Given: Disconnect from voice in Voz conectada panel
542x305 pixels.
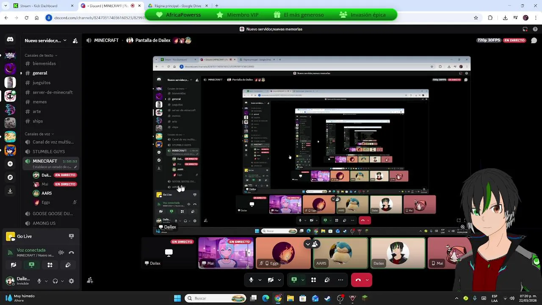Looking at the screenshot, I should point(71,252).
